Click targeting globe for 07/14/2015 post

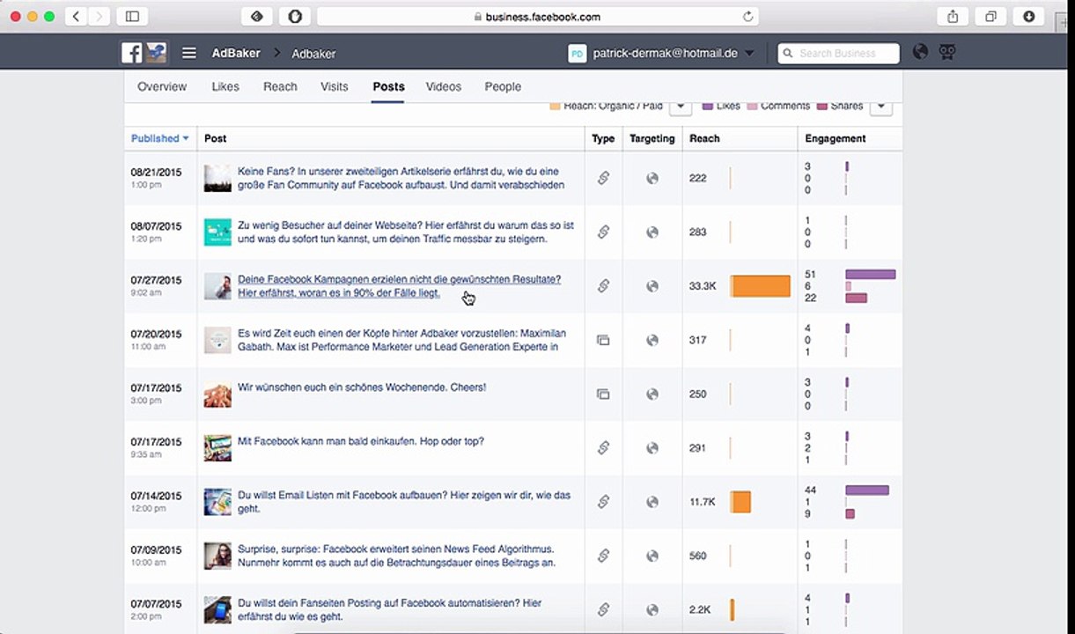(652, 502)
